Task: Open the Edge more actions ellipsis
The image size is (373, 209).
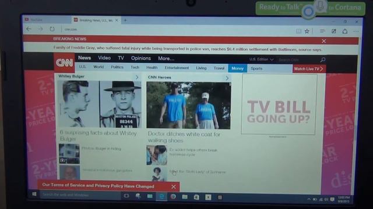Action: pyautogui.click(x=356, y=31)
